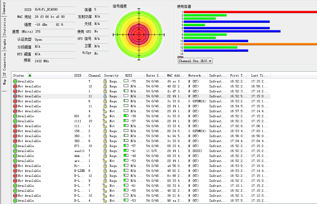Image resolution: width=317 pixels, height=204 pixels.
Task: Click the RSSI signal icon showing -75
Action: 126,81
